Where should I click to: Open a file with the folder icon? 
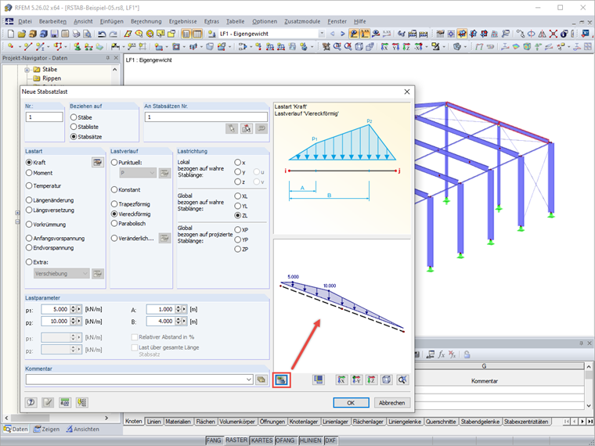[x=22, y=34]
